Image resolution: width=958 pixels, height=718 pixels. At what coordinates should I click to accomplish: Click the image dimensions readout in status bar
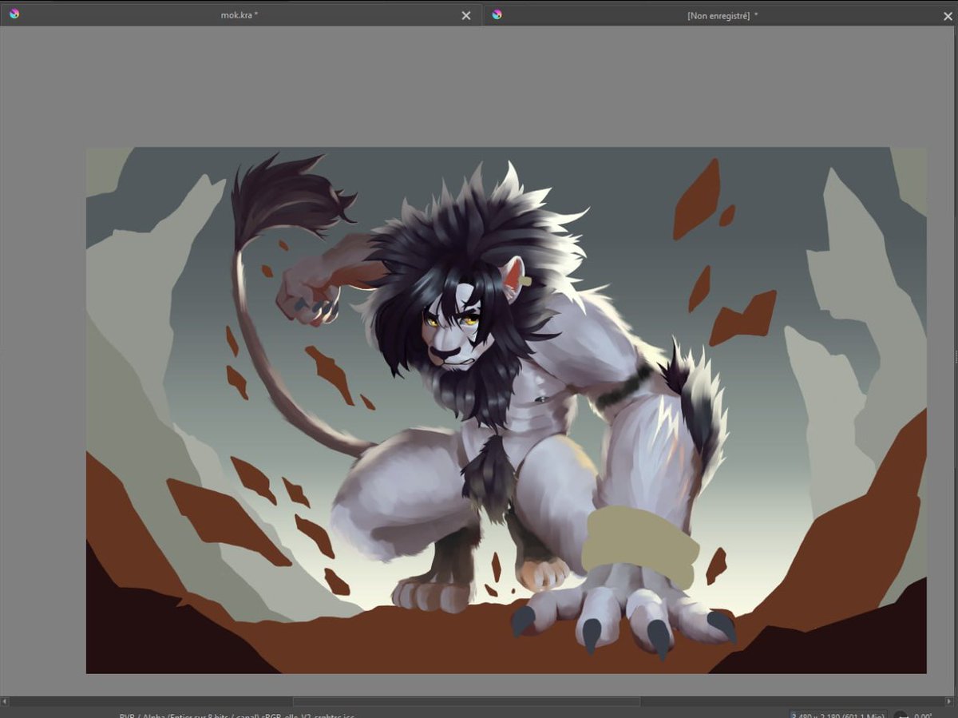click(837, 716)
